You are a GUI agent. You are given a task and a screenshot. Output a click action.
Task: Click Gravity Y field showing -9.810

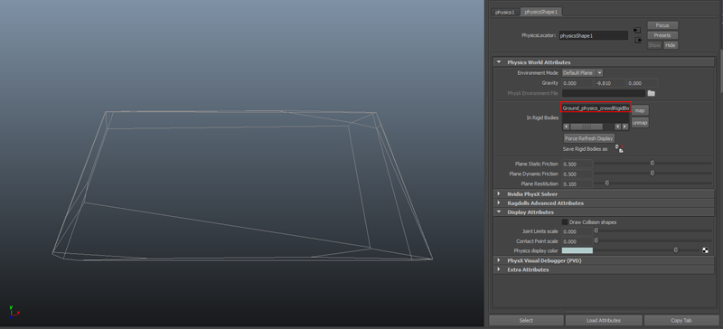coord(609,83)
